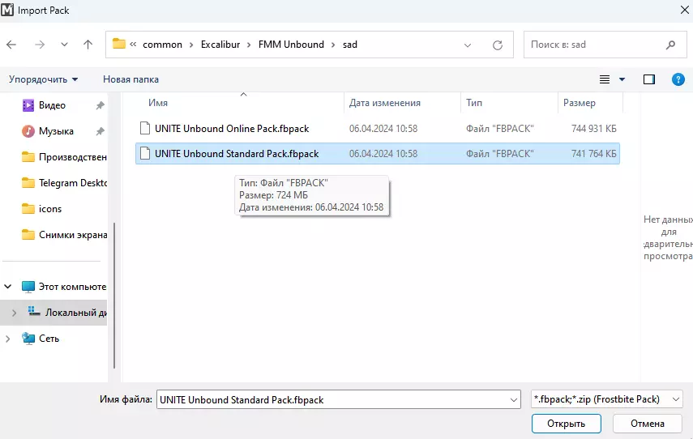Open the address bar history dropdown
This screenshot has height=439, width=693.
tap(468, 45)
